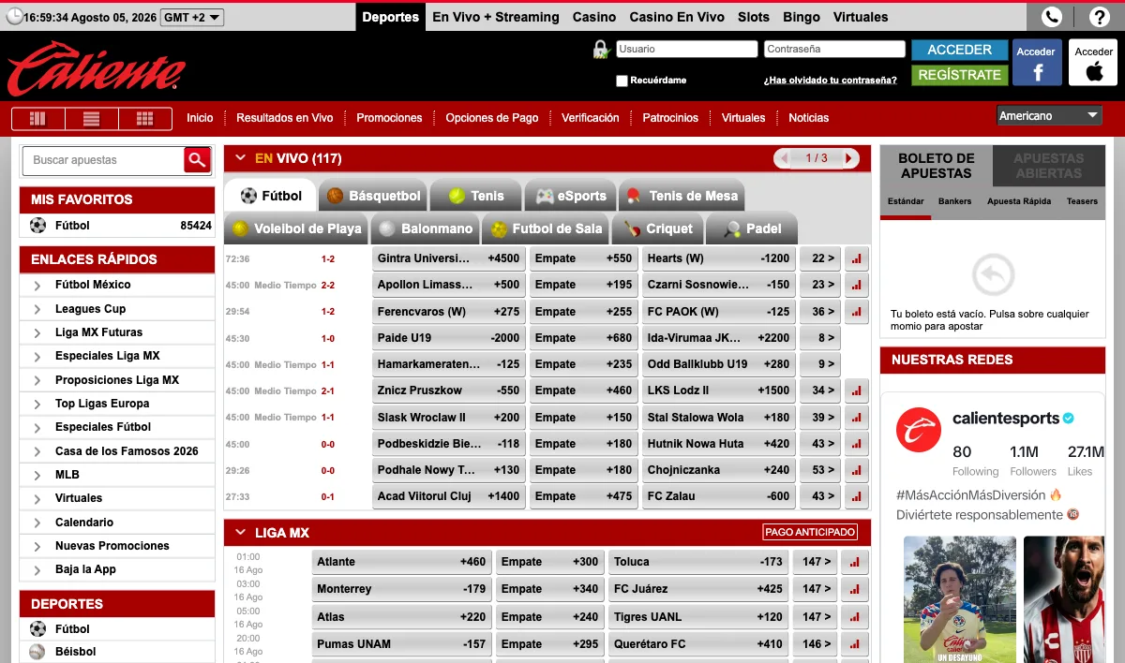This screenshot has height=663, width=1125.
Task: Click the clock icon beside the time
Action: coord(13,17)
